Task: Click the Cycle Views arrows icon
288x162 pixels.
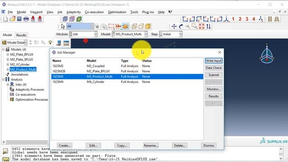Action: [x=208, y=27]
